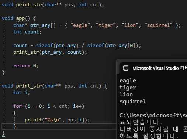Click the "squirrel" line in console output
Viewport: 187px width, 139px height.
coord(133,101)
